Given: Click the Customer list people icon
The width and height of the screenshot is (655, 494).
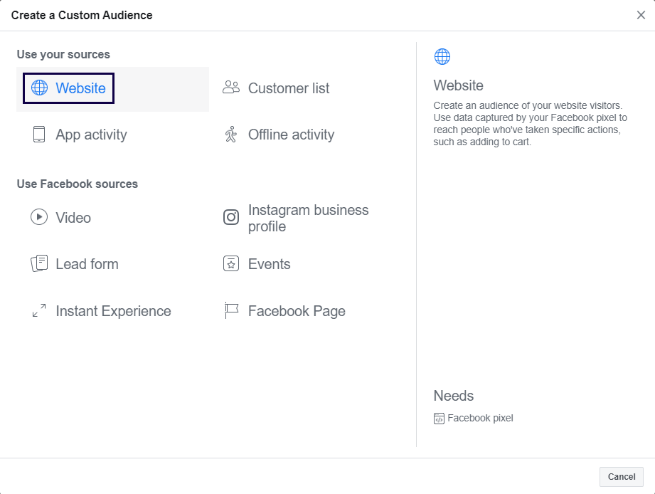Looking at the screenshot, I should 231,88.
